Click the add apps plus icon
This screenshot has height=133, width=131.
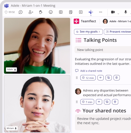click(x=81, y=12)
